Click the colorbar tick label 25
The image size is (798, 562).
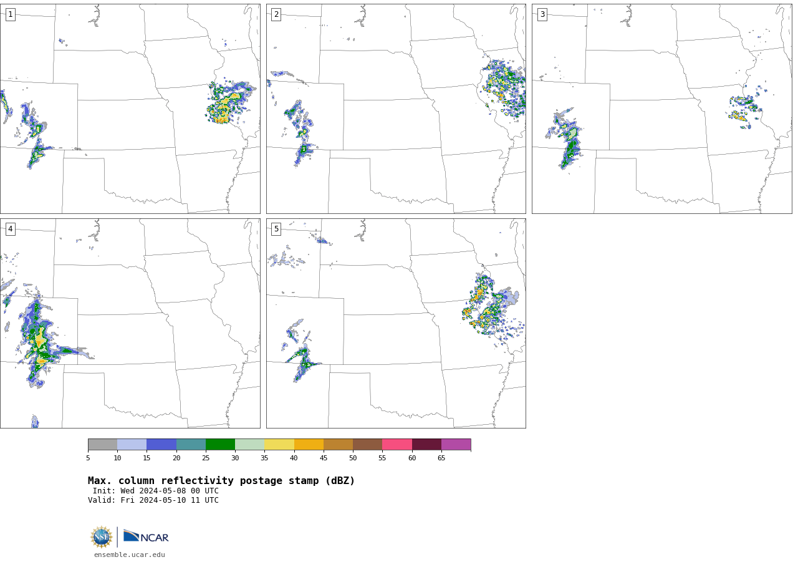pyautogui.click(x=206, y=458)
